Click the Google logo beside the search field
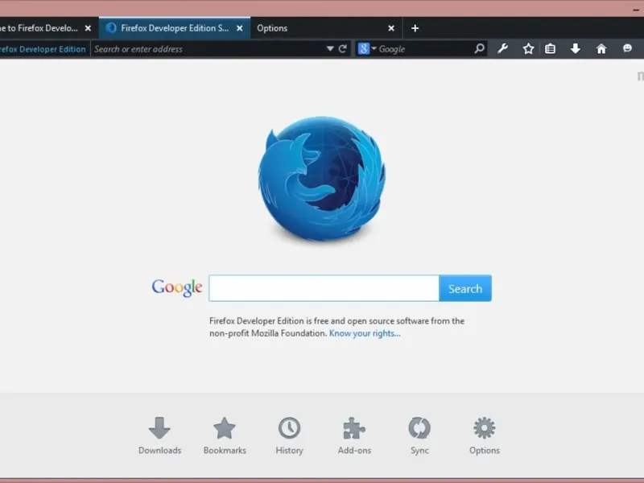The height and width of the screenshot is (483, 644). [177, 287]
